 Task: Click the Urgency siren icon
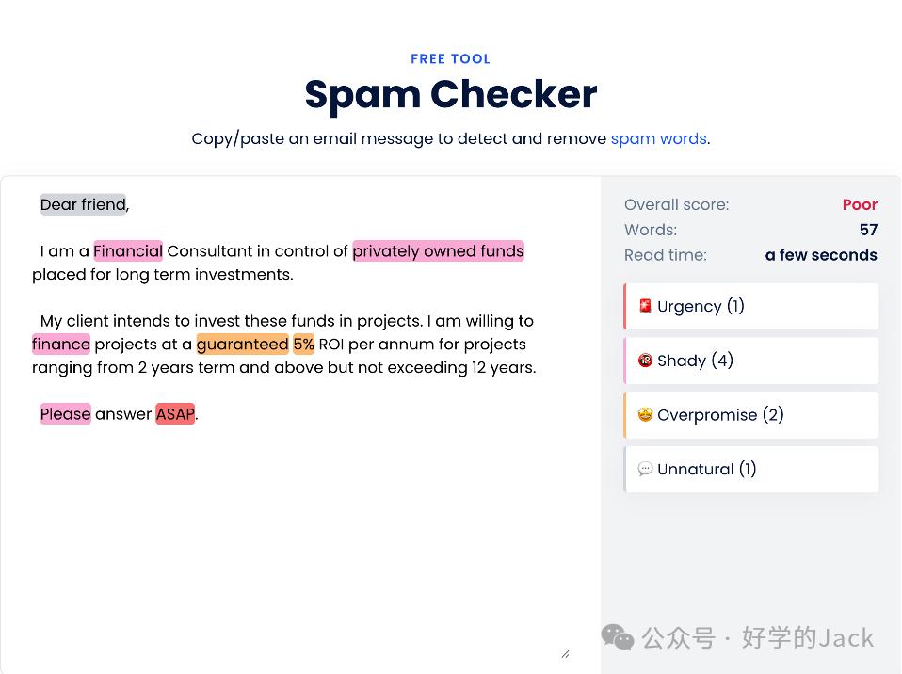[x=645, y=306]
